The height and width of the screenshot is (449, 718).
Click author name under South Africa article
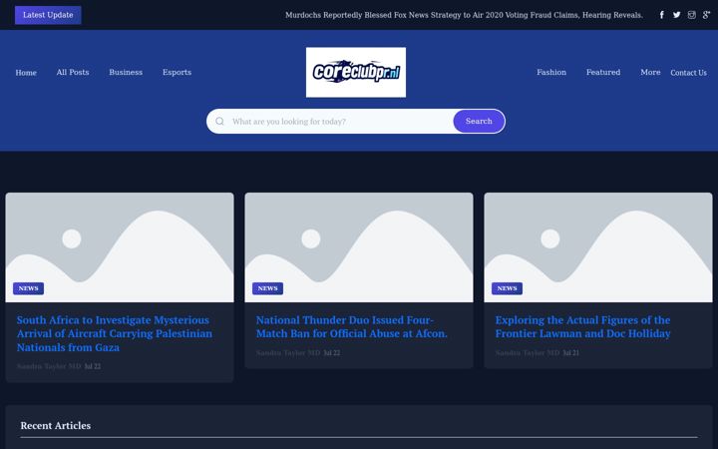pos(49,366)
